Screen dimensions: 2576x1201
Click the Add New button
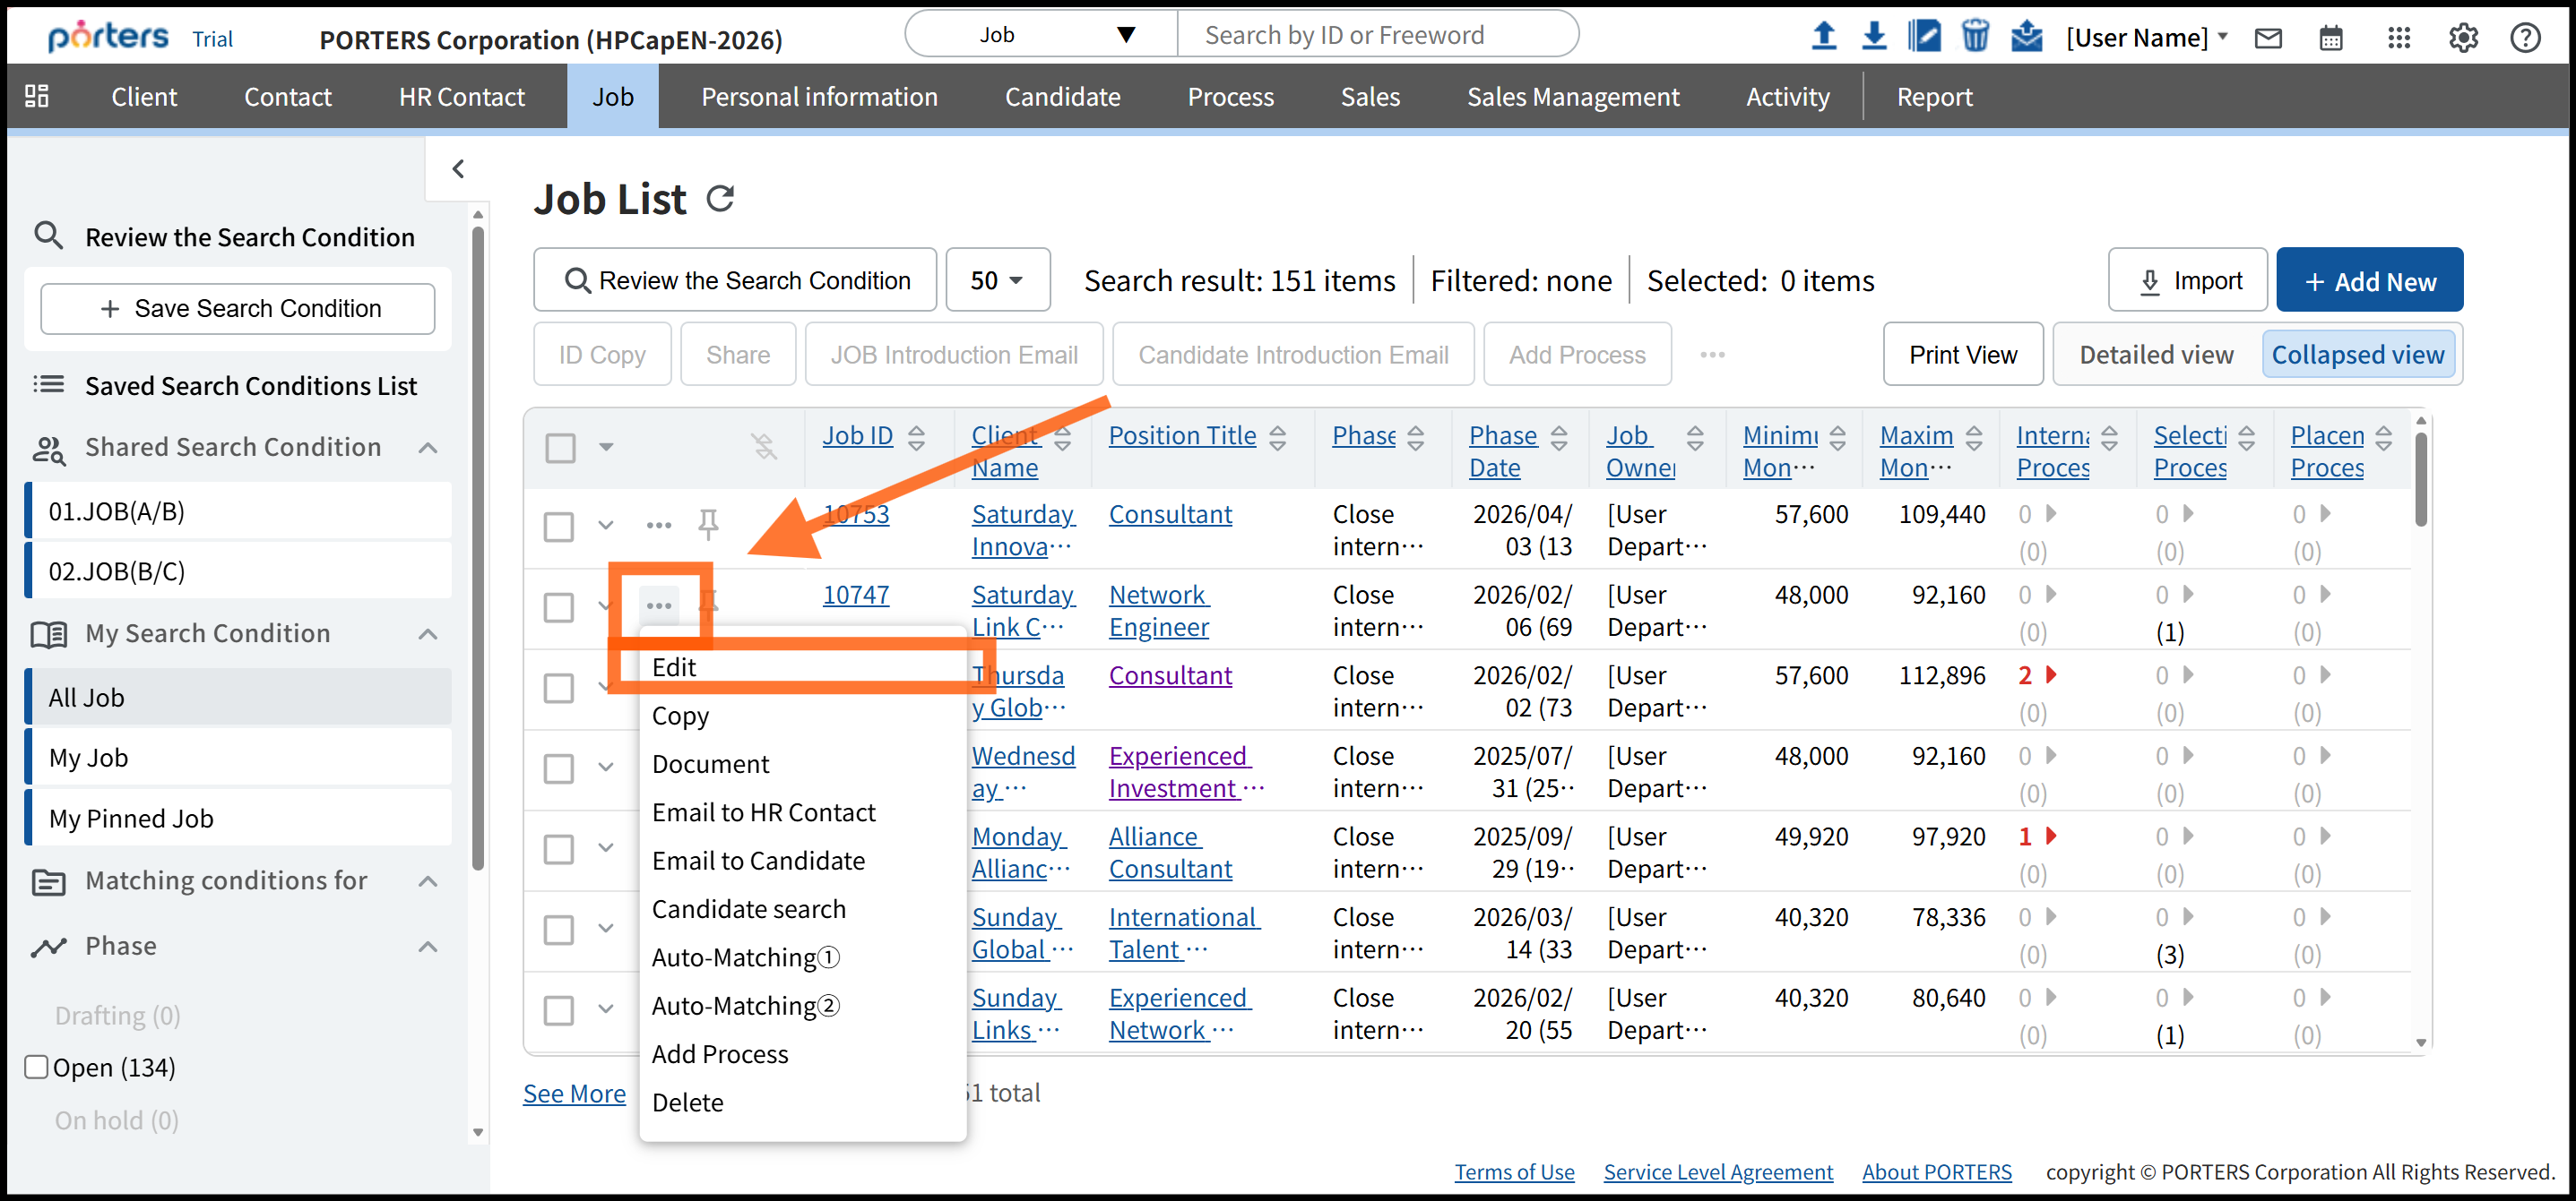[x=2369, y=280]
